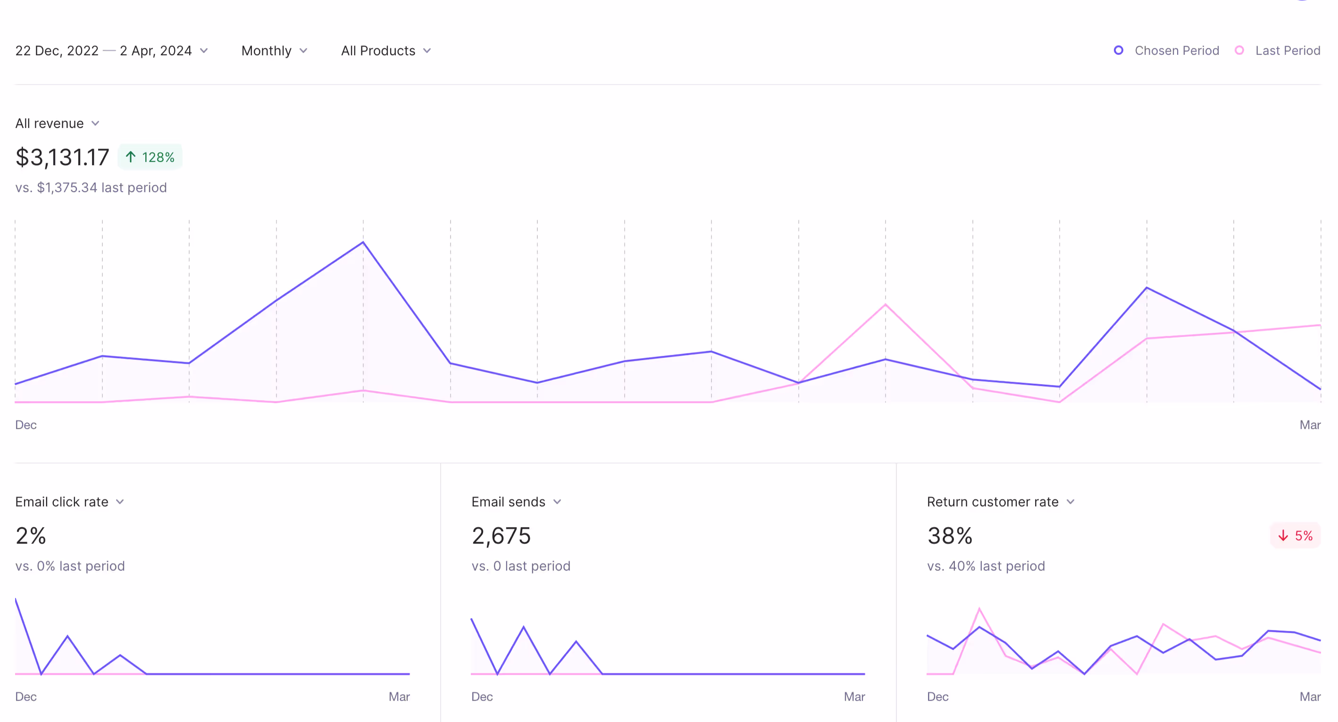Click the pink Last Period legend circle
This screenshot has width=1338, height=722.
pos(1239,50)
